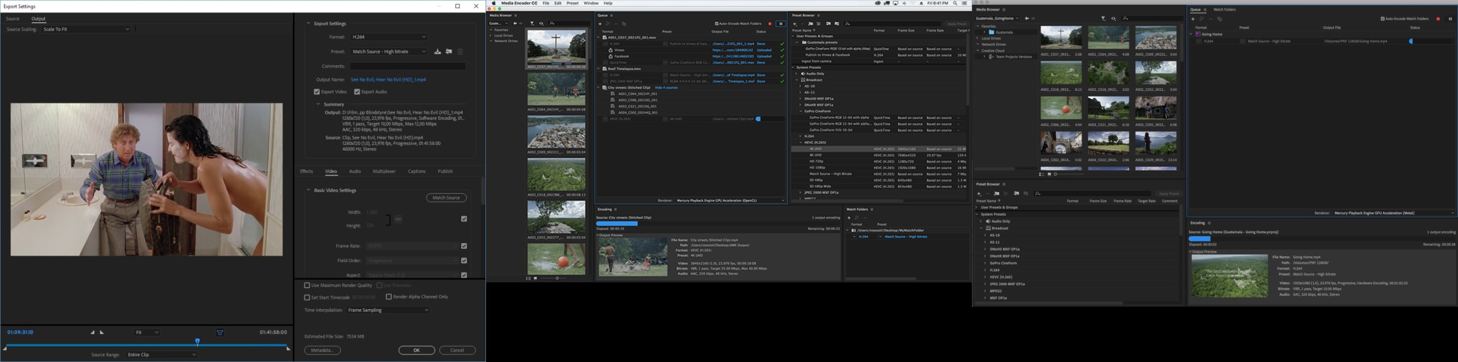The image size is (1458, 362).
Task: Add source plus icon in right Queue panel
Action: [x=1193, y=18]
